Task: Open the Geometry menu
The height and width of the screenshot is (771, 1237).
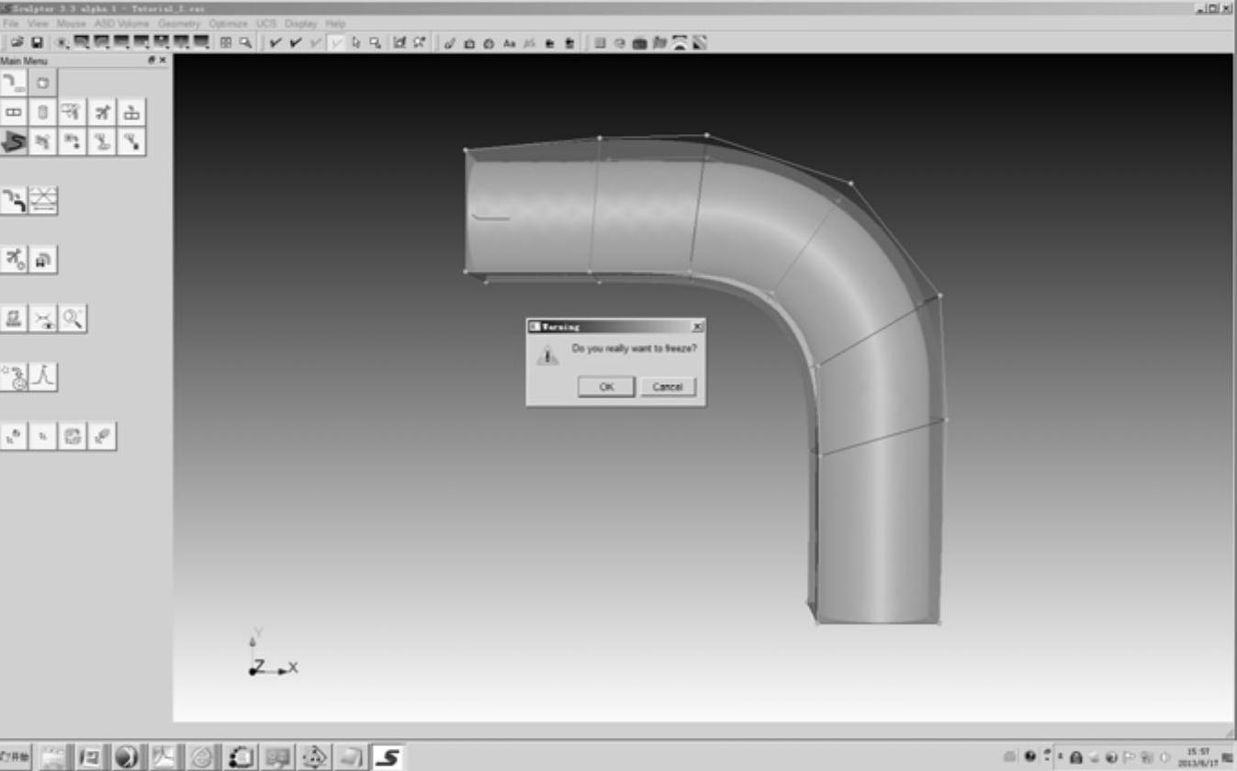Action: (x=178, y=23)
